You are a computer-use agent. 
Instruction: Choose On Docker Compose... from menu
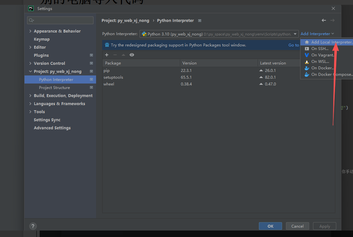pyautogui.click(x=327, y=74)
